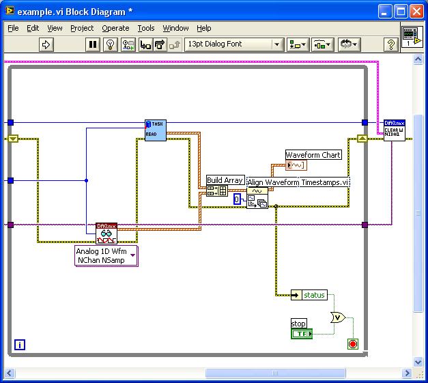Click the Run arrow button
Image resolution: width=428 pixels, height=383 pixels.
click(46, 44)
